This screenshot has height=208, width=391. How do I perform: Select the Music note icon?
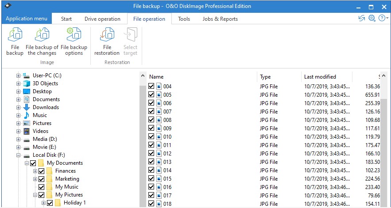tap(27, 115)
